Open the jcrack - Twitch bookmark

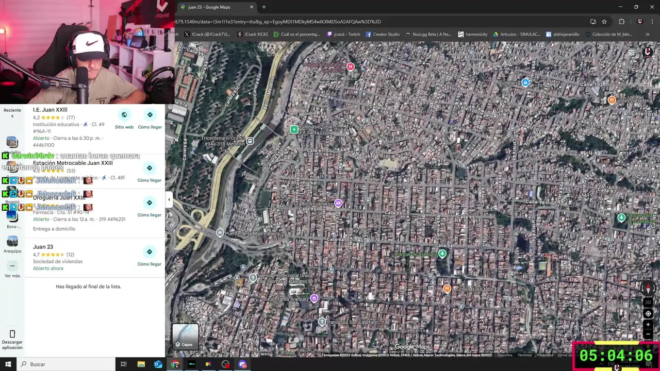point(343,35)
